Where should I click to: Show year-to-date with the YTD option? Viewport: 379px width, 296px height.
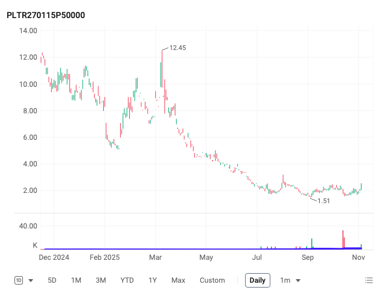tap(127, 280)
